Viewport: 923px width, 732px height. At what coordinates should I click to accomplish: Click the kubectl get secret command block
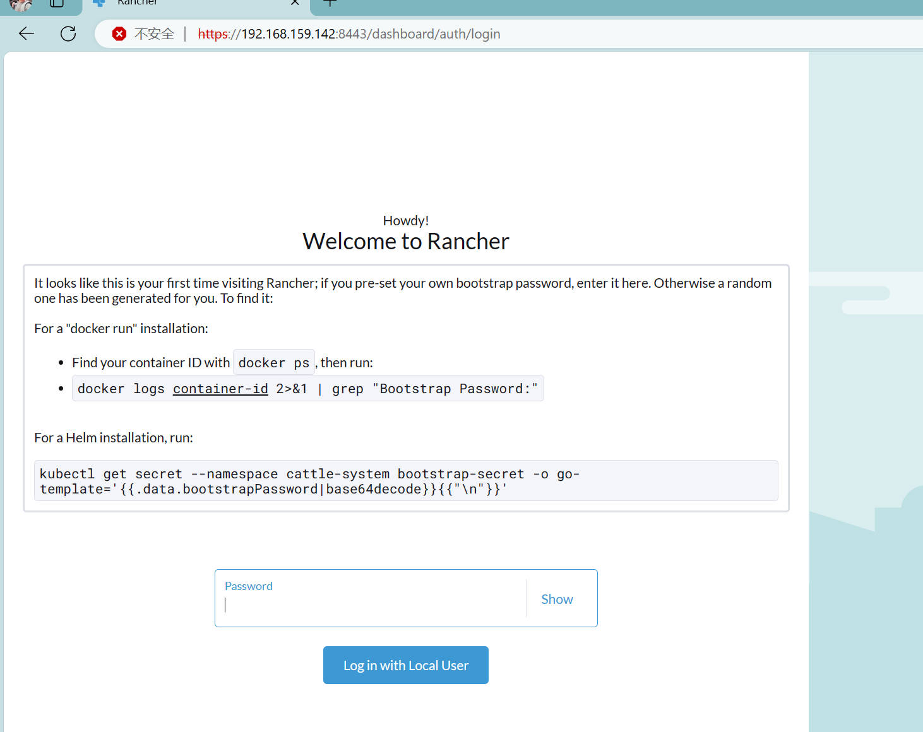(x=406, y=481)
